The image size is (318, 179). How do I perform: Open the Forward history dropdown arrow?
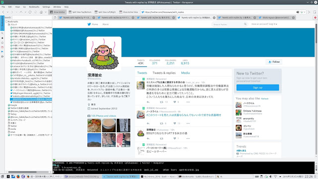pyautogui.click(x=16, y=12)
